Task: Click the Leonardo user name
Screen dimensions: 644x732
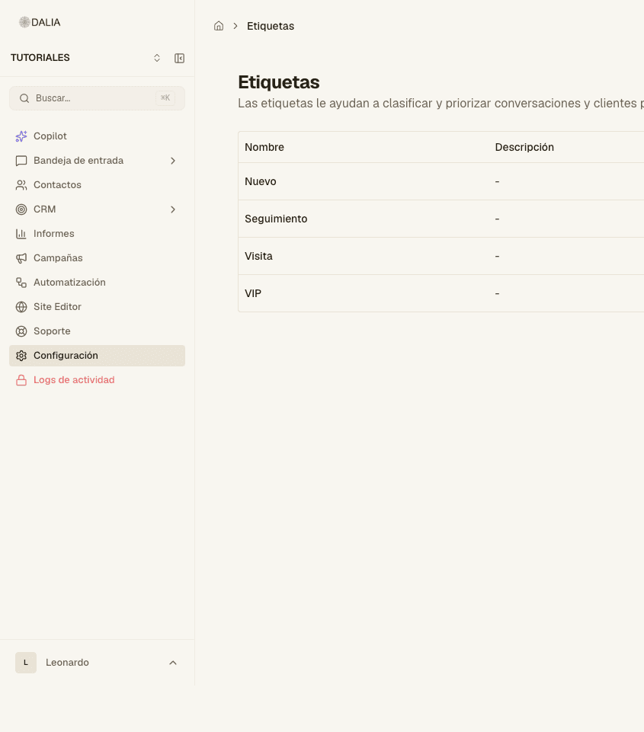Action: click(67, 663)
